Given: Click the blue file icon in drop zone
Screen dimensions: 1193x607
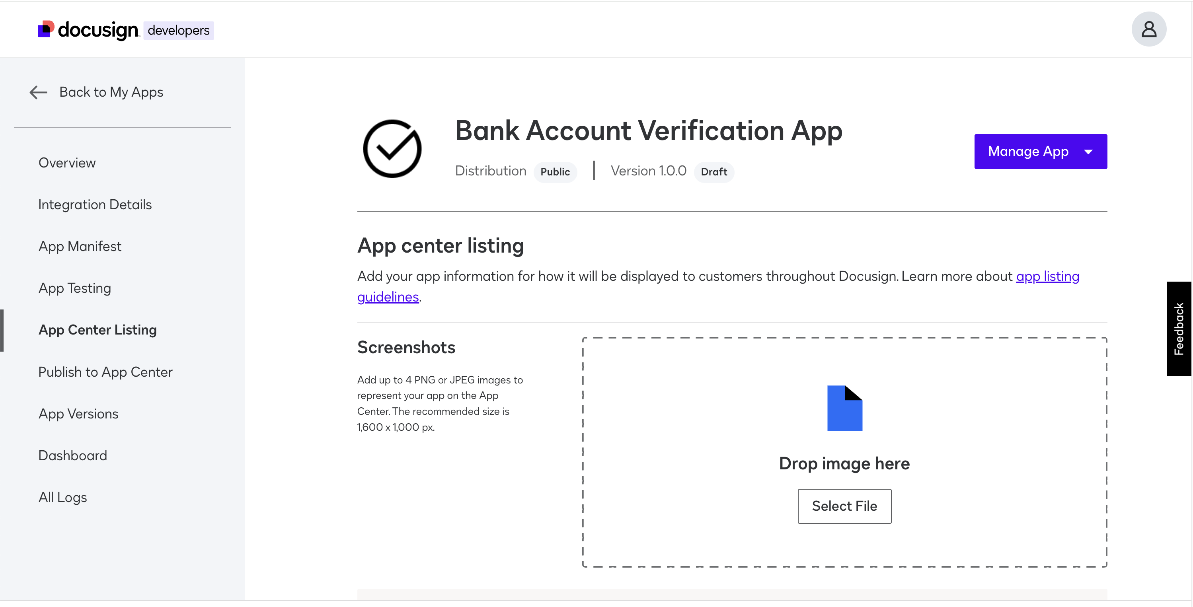Looking at the screenshot, I should point(844,408).
